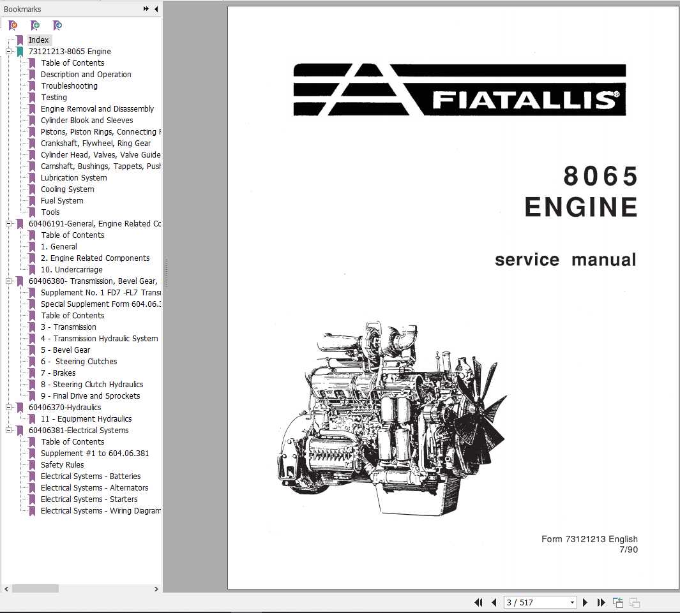This screenshot has width=680, height=613.
Task: Open Table of Contents under 8065 Engine
Action: 72,63
